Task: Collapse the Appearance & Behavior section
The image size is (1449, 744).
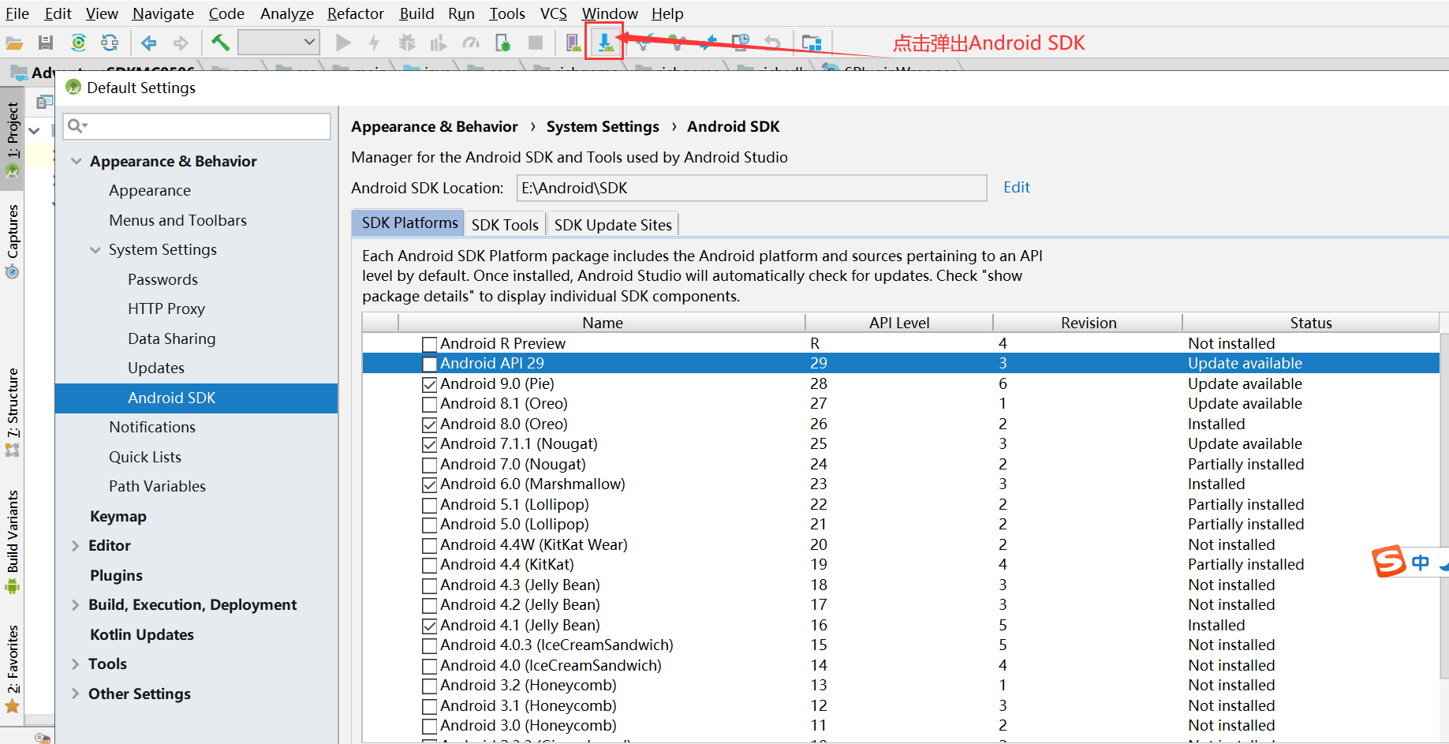Action: point(77,161)
